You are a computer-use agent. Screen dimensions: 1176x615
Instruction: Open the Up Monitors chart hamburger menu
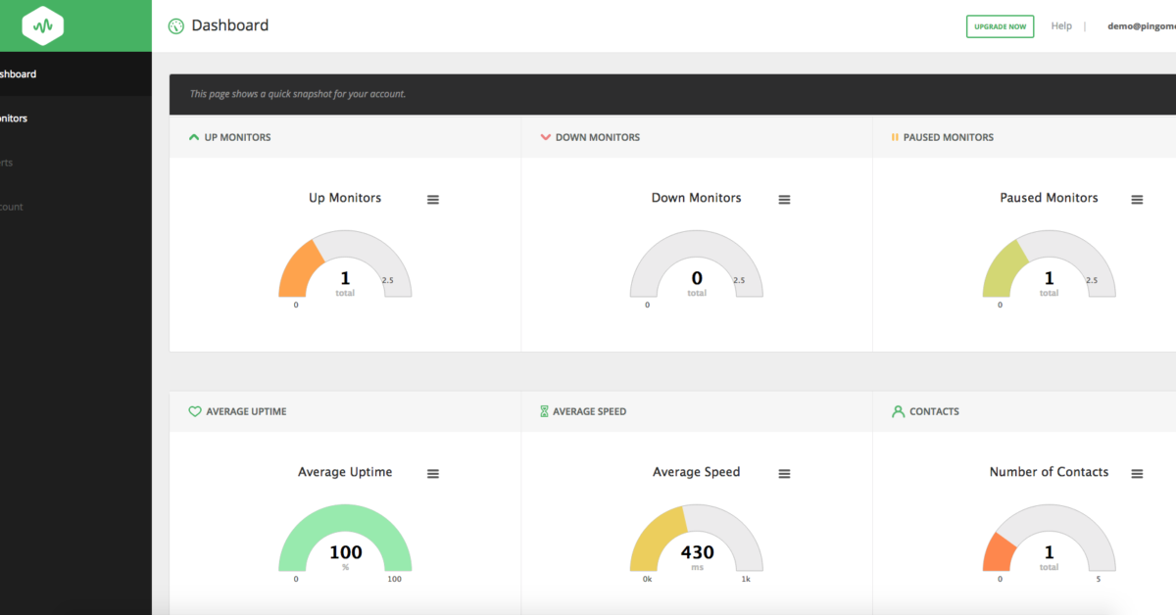coord(433,199)
